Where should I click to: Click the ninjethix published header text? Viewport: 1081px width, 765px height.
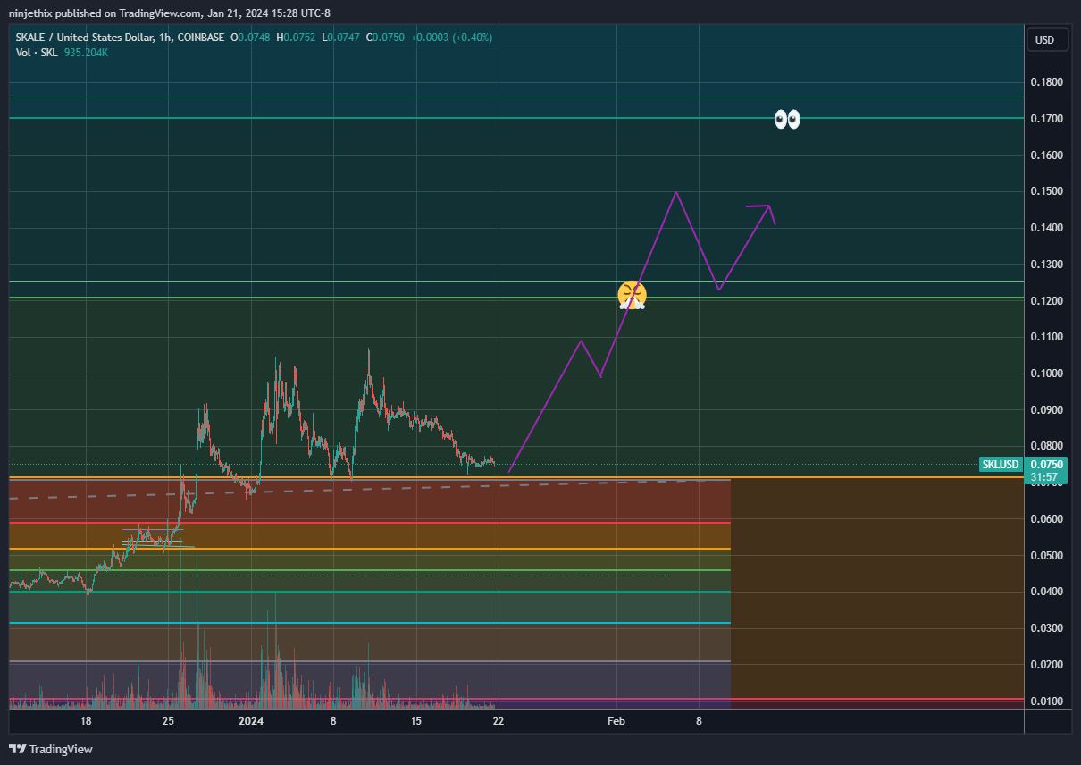[x=169, y=13]
